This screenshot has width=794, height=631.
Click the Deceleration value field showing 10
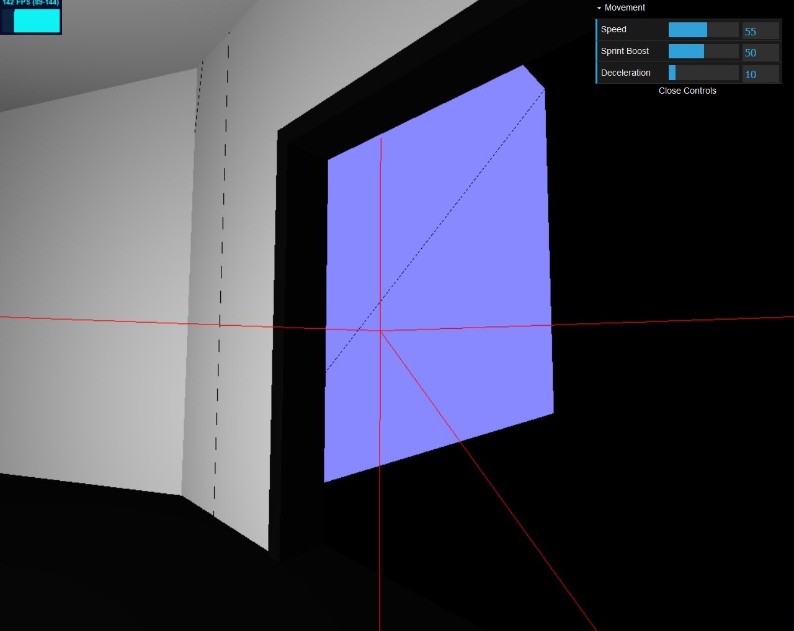(761, 74)
